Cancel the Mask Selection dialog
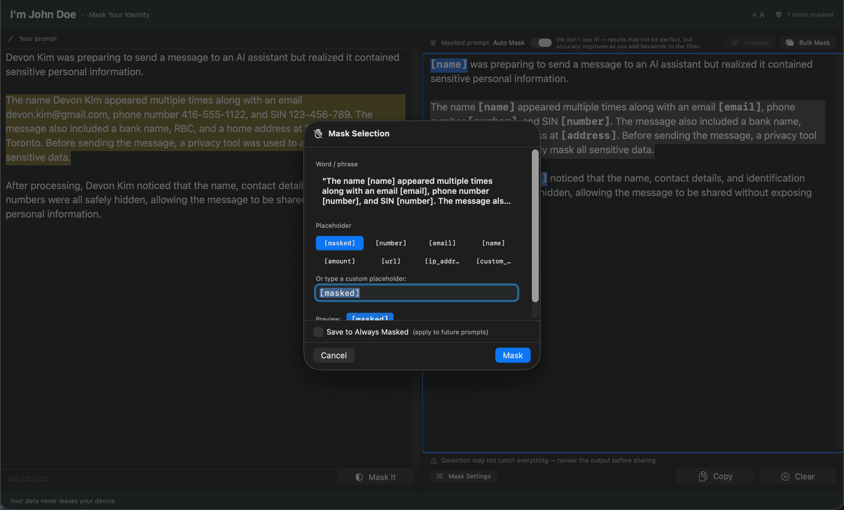 pos(334,355)
